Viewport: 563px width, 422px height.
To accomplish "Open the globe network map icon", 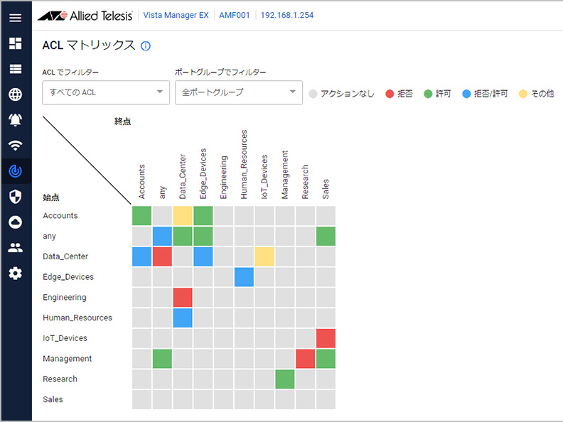I will point(15,94).
